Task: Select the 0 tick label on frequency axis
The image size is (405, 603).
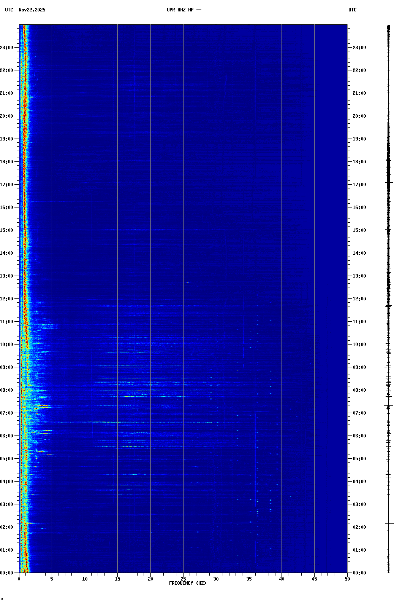Action: click(x=19, y=579)
